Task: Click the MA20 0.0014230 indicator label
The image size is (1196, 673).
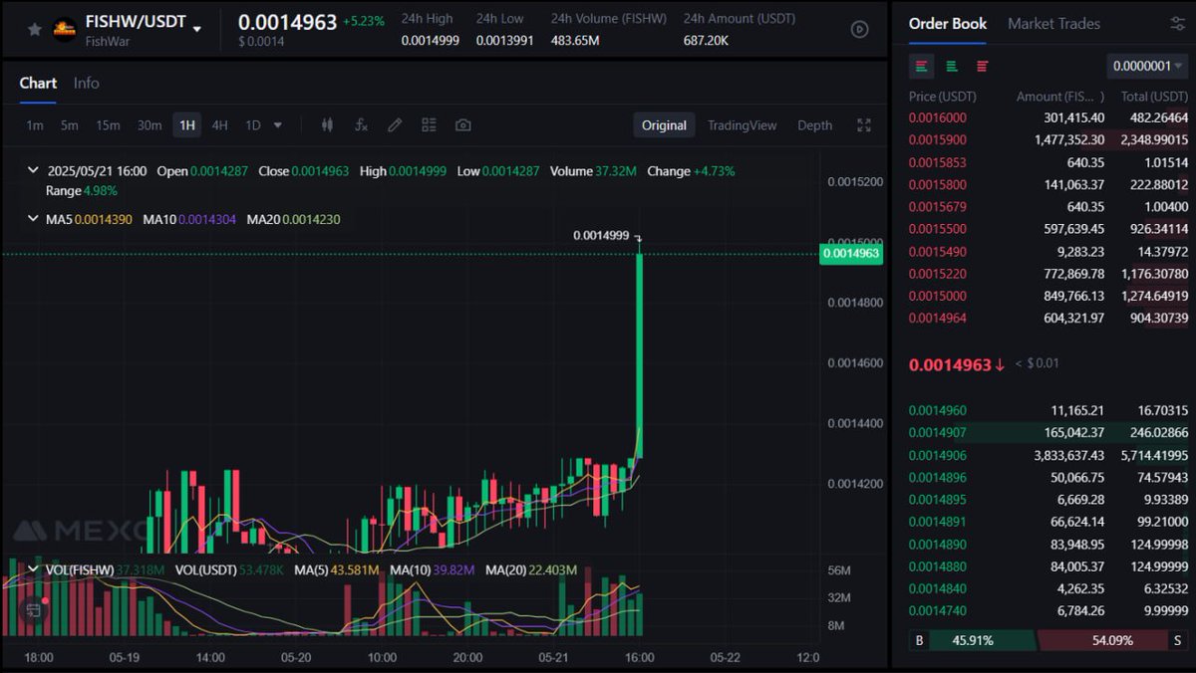Action: click(293, 219)
